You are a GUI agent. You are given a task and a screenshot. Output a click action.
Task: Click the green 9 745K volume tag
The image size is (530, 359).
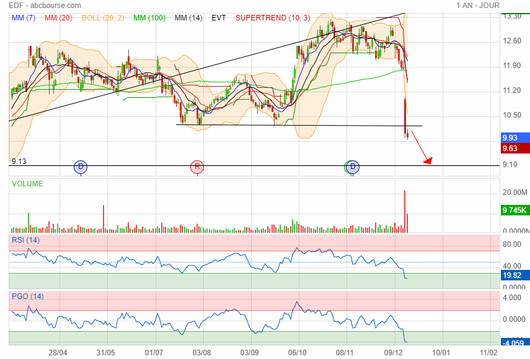(514, 210)
